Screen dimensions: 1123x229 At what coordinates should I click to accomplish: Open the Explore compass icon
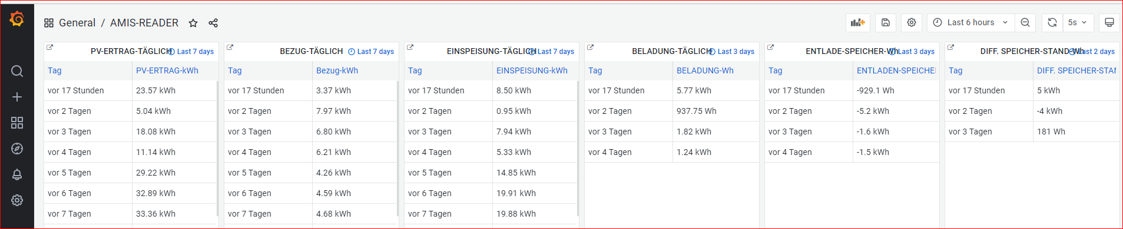tap(17, 149)
